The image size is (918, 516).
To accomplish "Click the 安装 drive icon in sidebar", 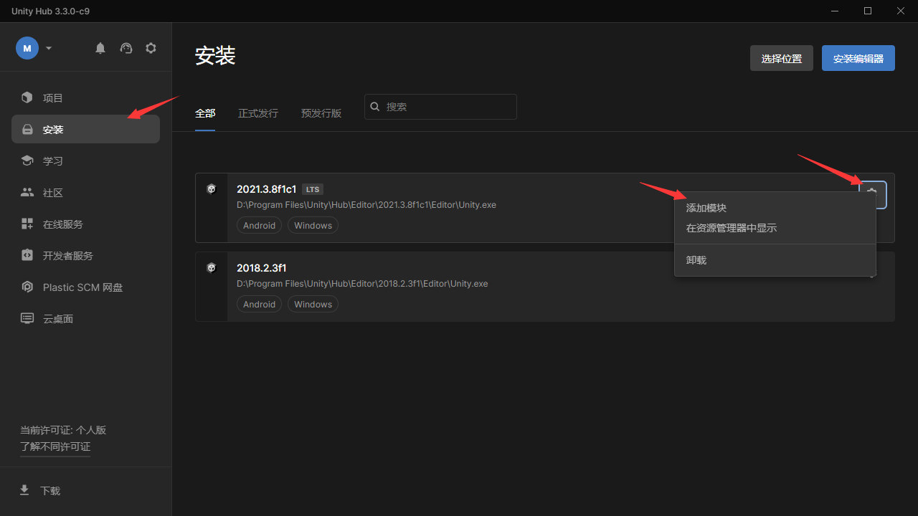I will [27, 130].
